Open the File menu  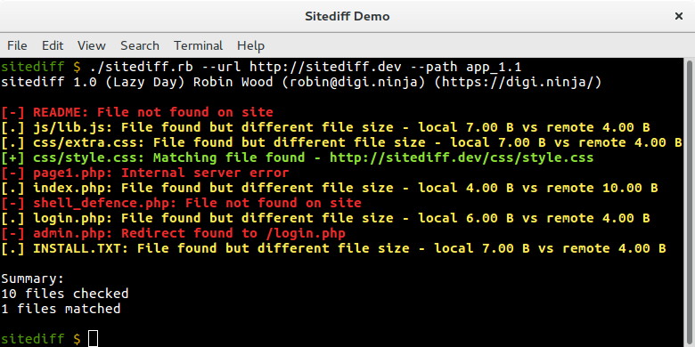coord(17,45)
